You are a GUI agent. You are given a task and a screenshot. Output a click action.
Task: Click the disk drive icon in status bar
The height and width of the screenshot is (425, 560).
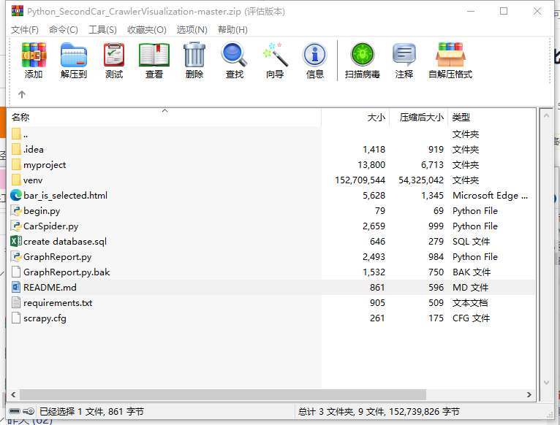[15, 411]
